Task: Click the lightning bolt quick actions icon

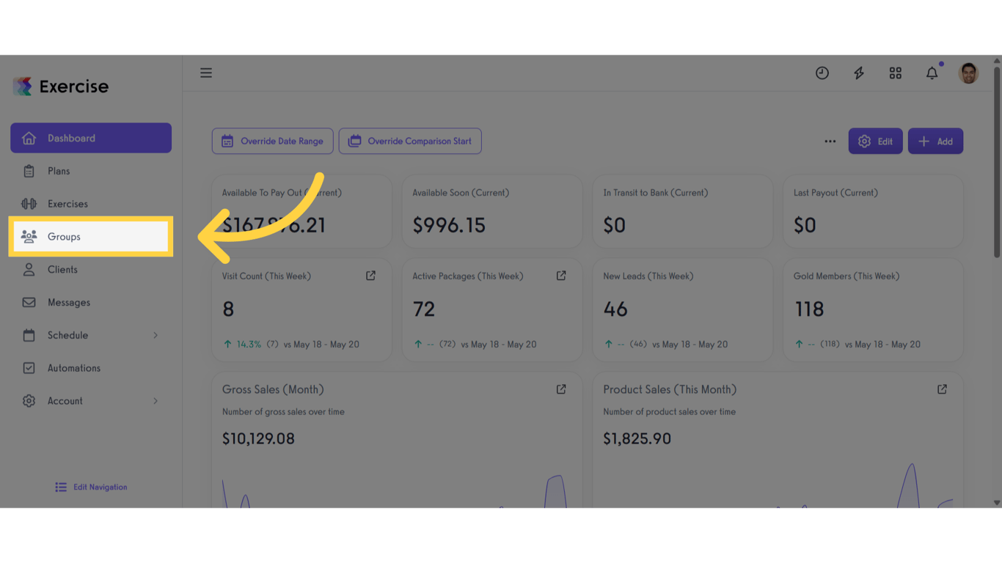Action: click(859, 73)
